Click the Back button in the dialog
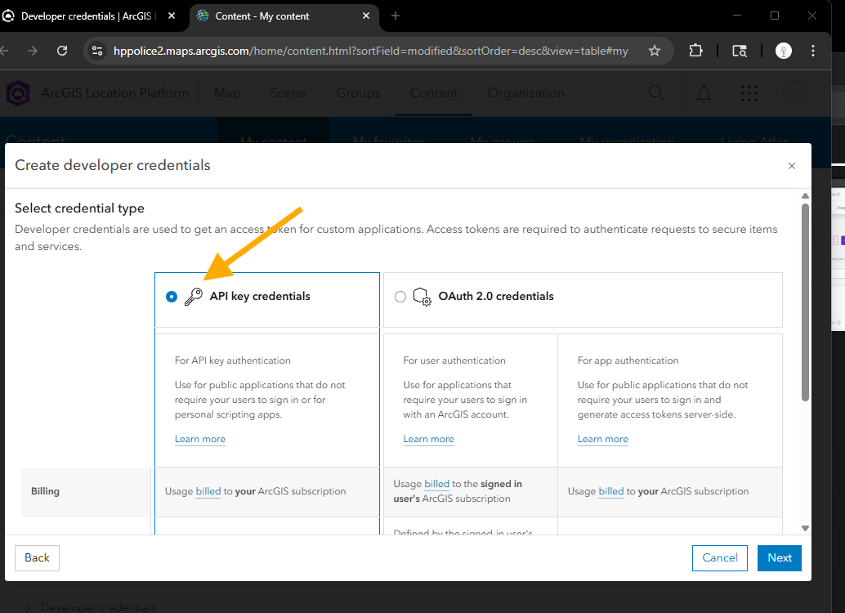The image size is (845, 613). click(x=38, y=558)
